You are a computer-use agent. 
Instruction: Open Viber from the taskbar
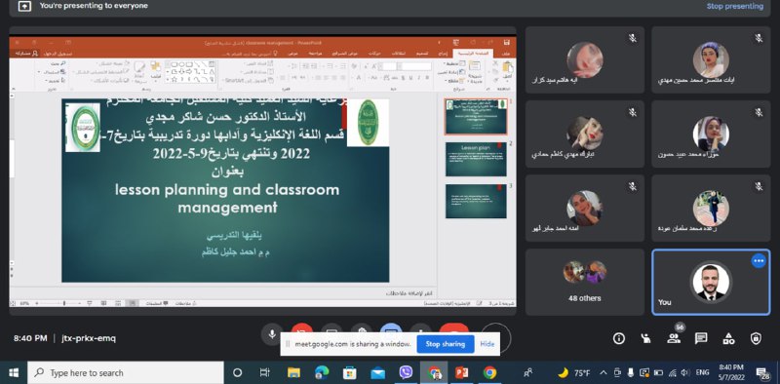406,372
